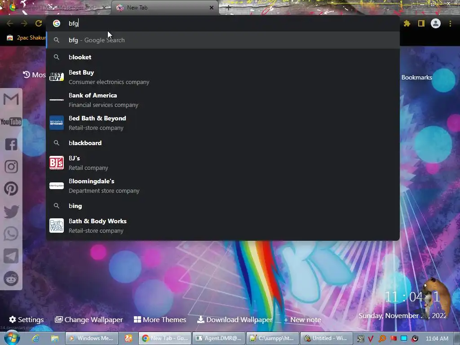Open the Instagram sidebar shortcut
The height and width of the screenshot is (345, 460).
(11, 166)
